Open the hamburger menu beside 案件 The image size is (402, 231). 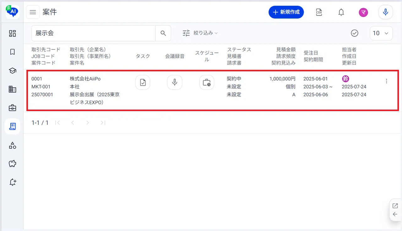pos(33,12)
